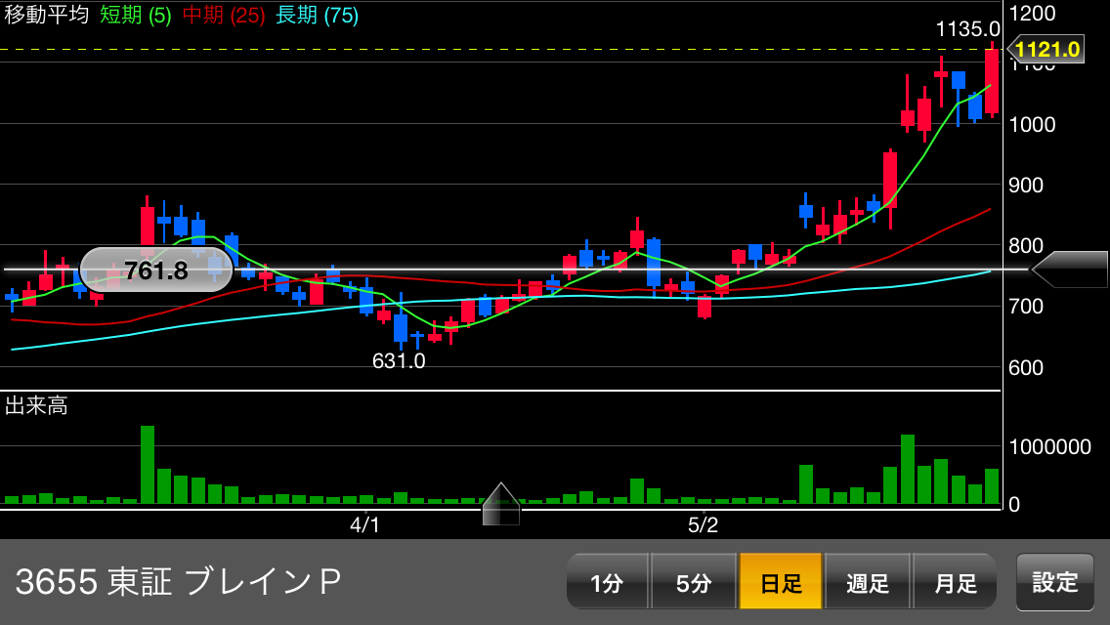Screen dimensions: 1110x625
Task: Select the 日足 daily chart tab
Action: (x=781, y=582)
